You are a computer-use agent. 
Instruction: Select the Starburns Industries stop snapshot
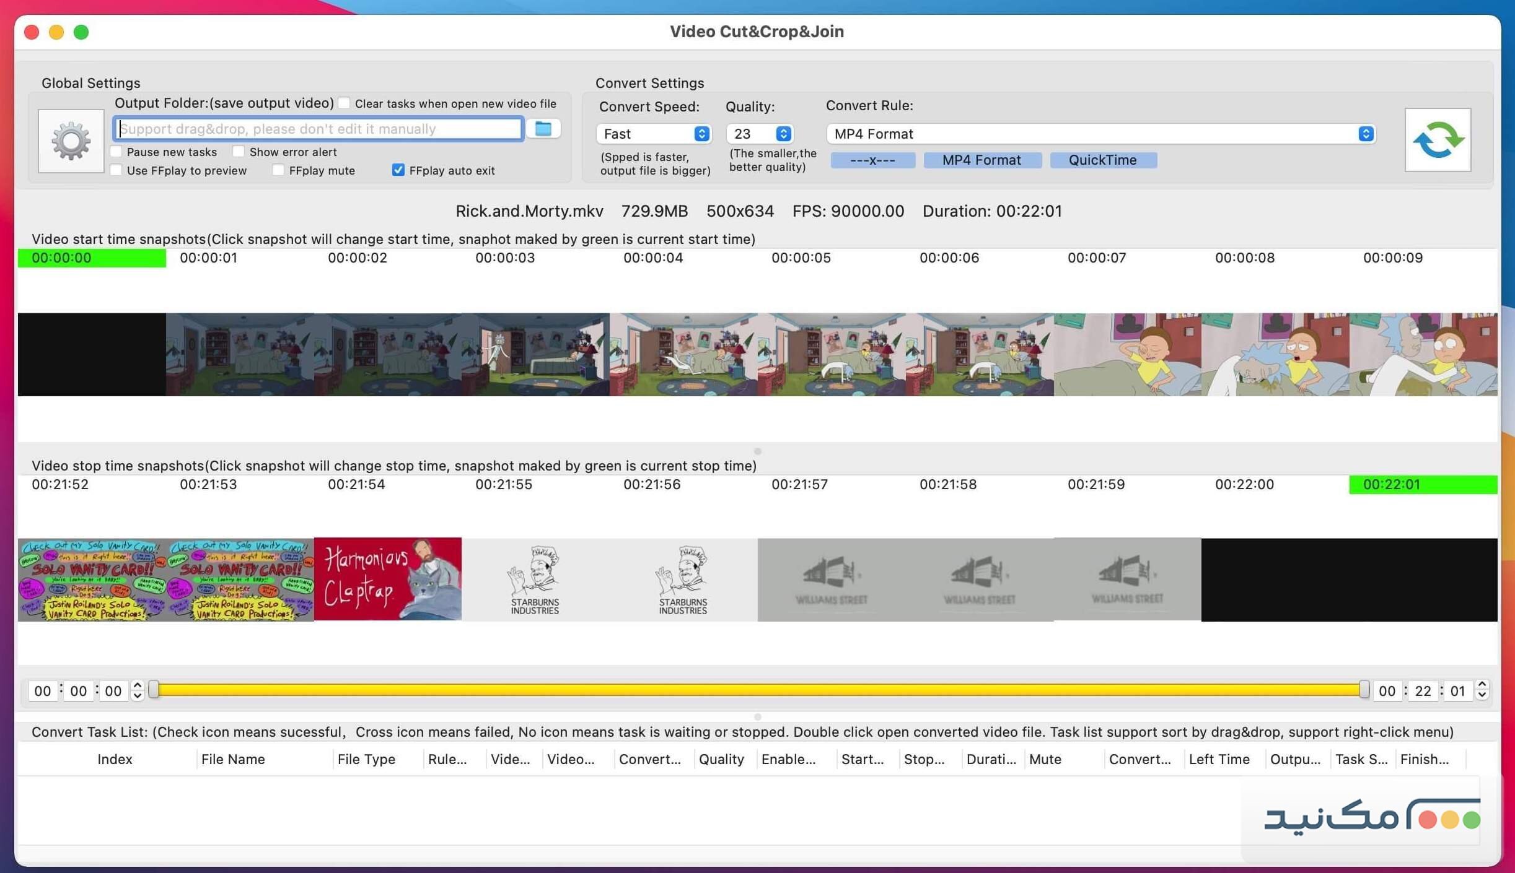[x=535, y=579]
